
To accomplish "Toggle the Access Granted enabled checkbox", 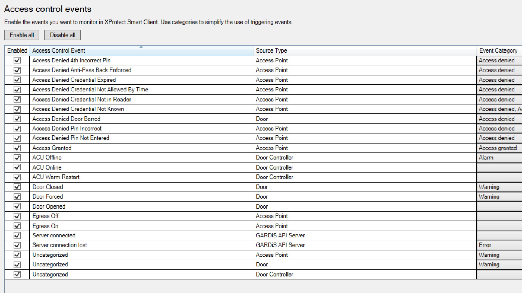I will tap(17, 148).
